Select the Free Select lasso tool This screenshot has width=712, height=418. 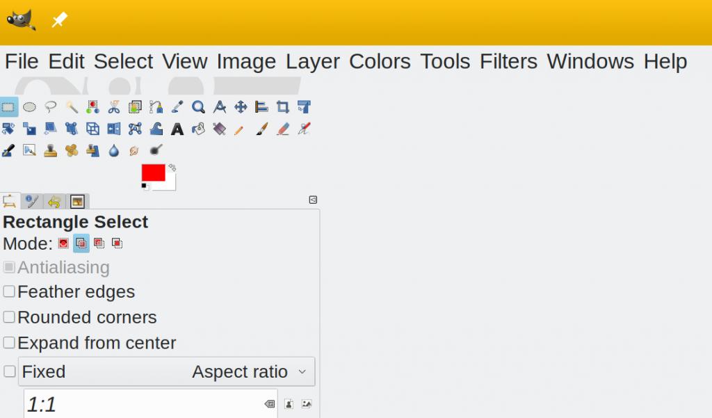pos(51,107)
